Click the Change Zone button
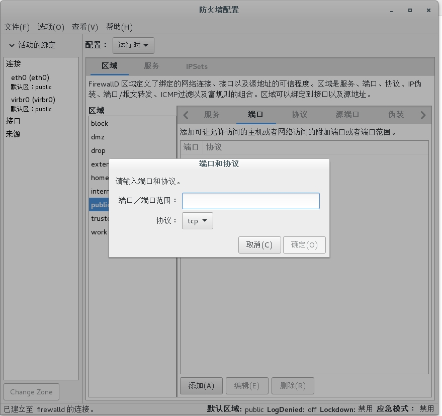The height and width of the screenshot is (416, 442). [31, 391]
